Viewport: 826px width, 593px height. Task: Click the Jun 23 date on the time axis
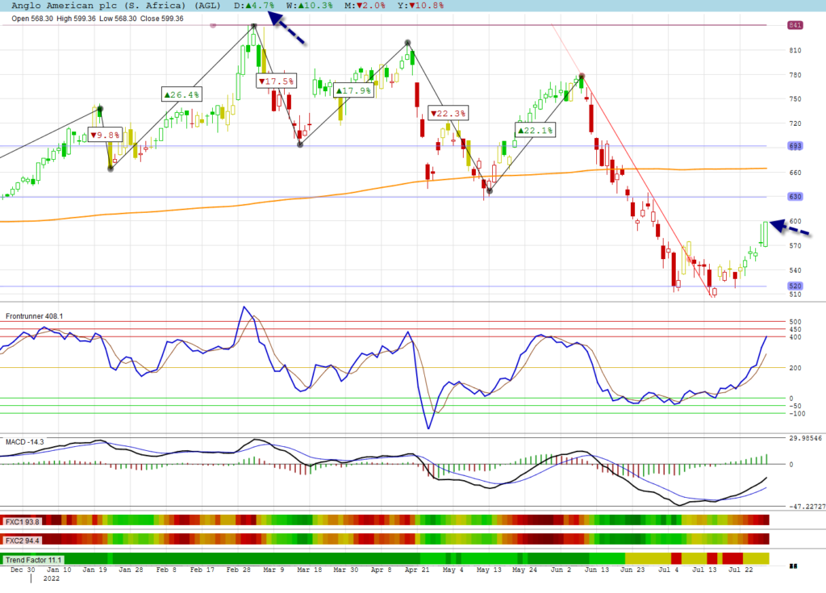632,570
